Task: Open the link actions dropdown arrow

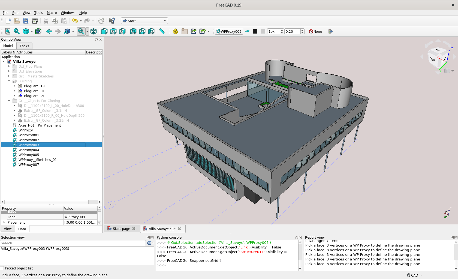Action: coord(209,31)
